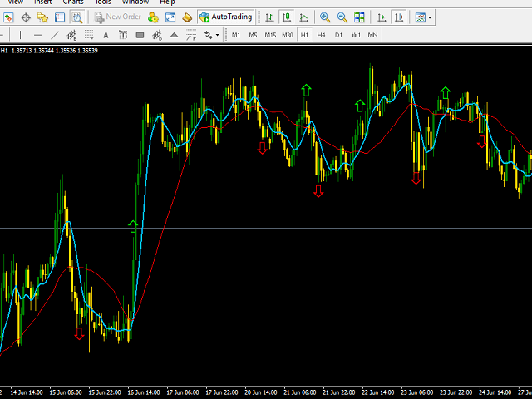Viewport: 532px width, 399px height.
Task: Open the Insert menu
Action: pos(42,2)
